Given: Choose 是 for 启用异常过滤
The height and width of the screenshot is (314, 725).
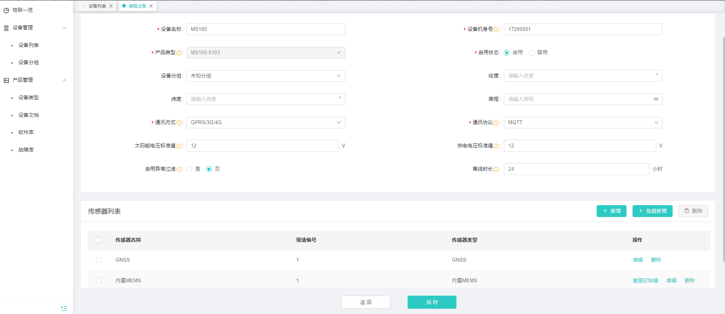Looking at the screenshot, I should click(x=189, y=169).
